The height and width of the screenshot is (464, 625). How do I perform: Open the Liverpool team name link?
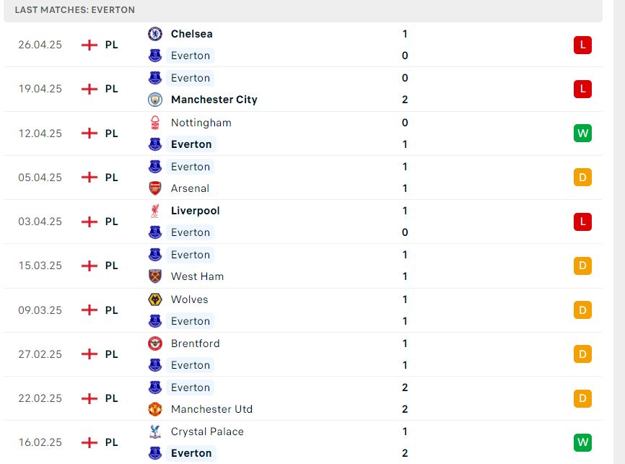196,211
